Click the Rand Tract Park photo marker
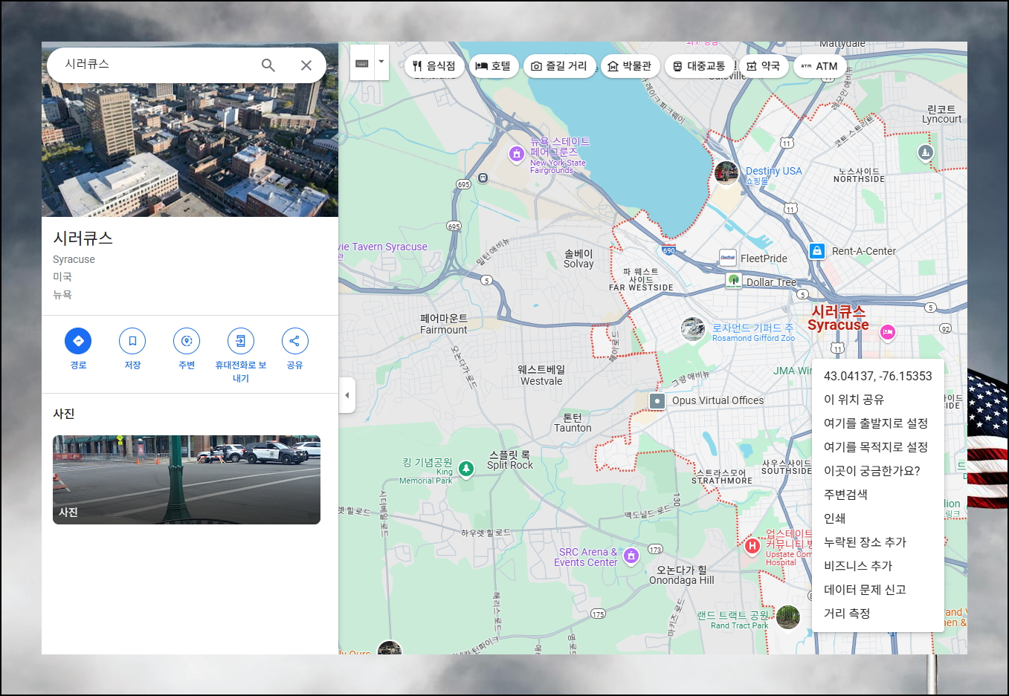The height and width of the screenshot is (696, 1009). pos(788,617)
